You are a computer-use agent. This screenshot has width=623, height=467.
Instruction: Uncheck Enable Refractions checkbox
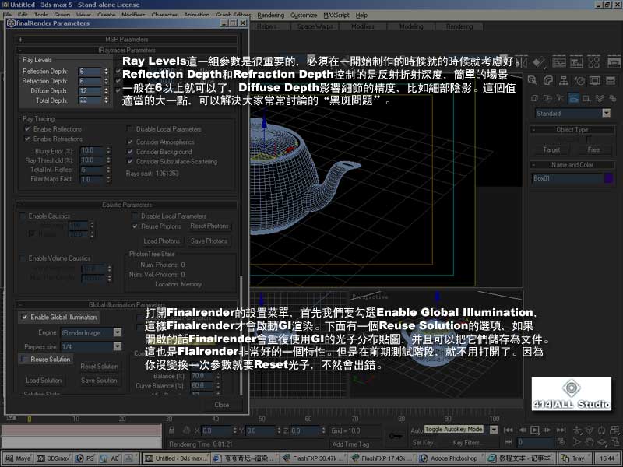[27, 139]
